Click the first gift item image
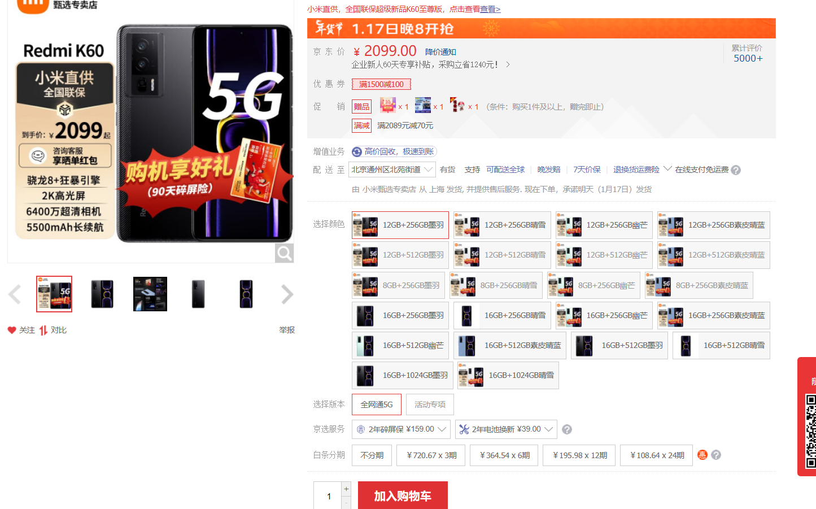The image size is (816, 509). coord(387,106)
